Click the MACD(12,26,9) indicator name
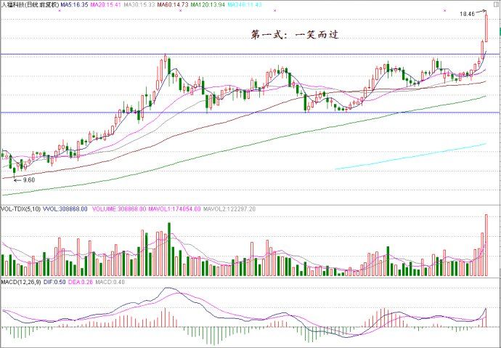501x348 pixels. [x=21, y=282]
